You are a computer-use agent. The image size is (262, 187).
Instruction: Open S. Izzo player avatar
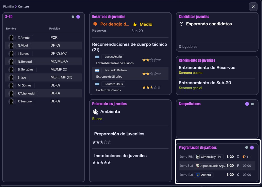pyautogui.click(x=11, y=77)
